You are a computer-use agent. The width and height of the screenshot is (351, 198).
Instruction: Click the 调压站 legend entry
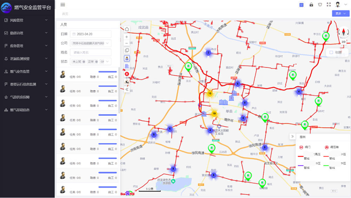coord(332,147)
